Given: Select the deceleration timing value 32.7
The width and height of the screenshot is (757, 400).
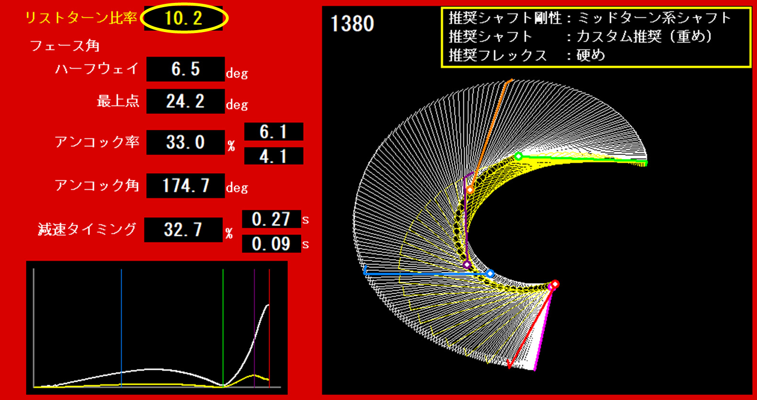Looking at the screenshot, I should point(183,230).
